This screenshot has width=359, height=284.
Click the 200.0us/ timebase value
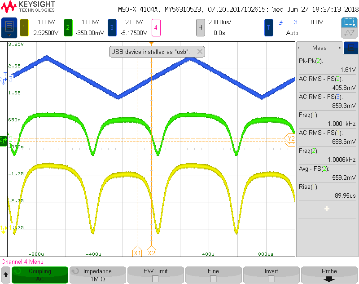click(219, 22)
